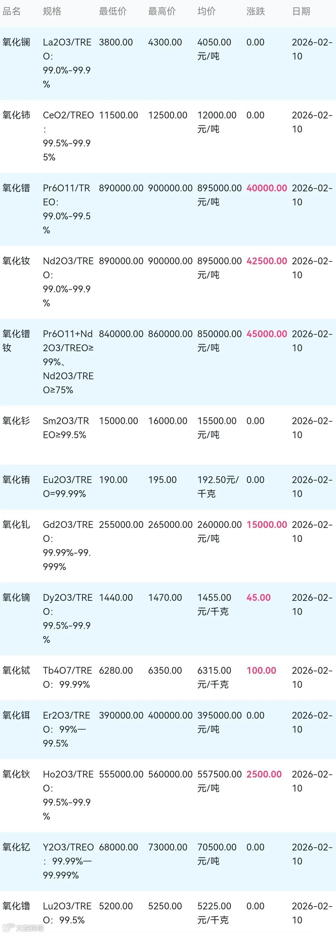Click the 最低价 column header
The width and height of the screenshot is (336, 934).
click(113, 11)
